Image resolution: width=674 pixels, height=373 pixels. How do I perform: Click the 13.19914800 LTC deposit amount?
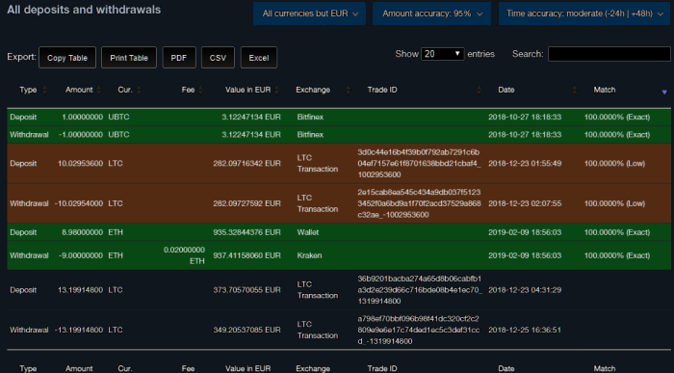[x=80, y=290]
